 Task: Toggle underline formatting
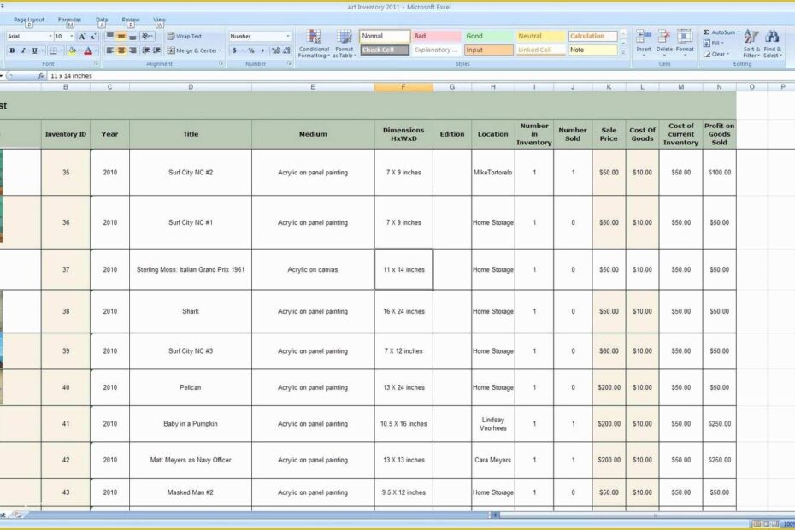(x=34, y=50)
